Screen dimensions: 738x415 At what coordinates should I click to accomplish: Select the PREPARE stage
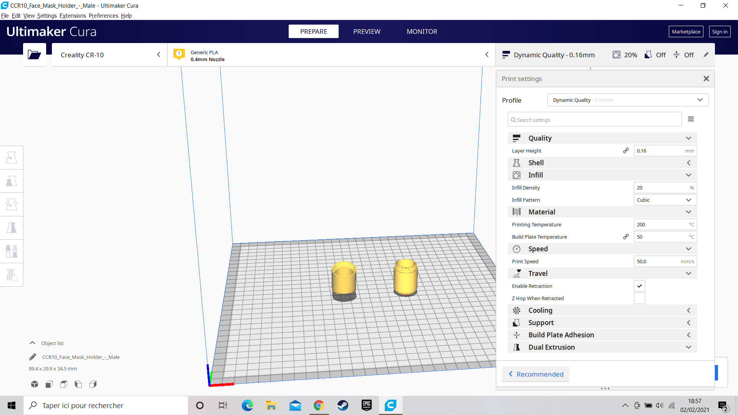pyautogui.click(x=314, y=32)
